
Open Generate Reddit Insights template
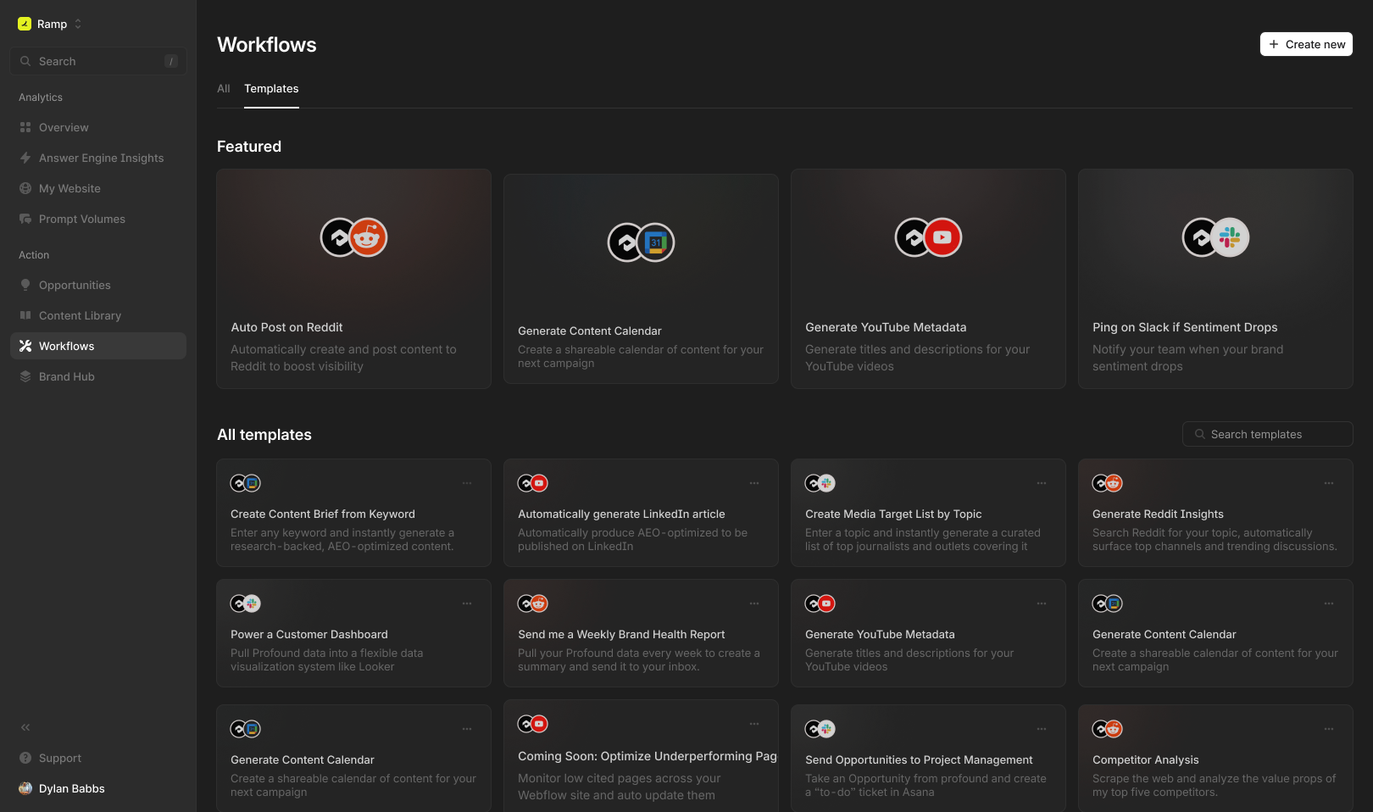point(1215,513)
